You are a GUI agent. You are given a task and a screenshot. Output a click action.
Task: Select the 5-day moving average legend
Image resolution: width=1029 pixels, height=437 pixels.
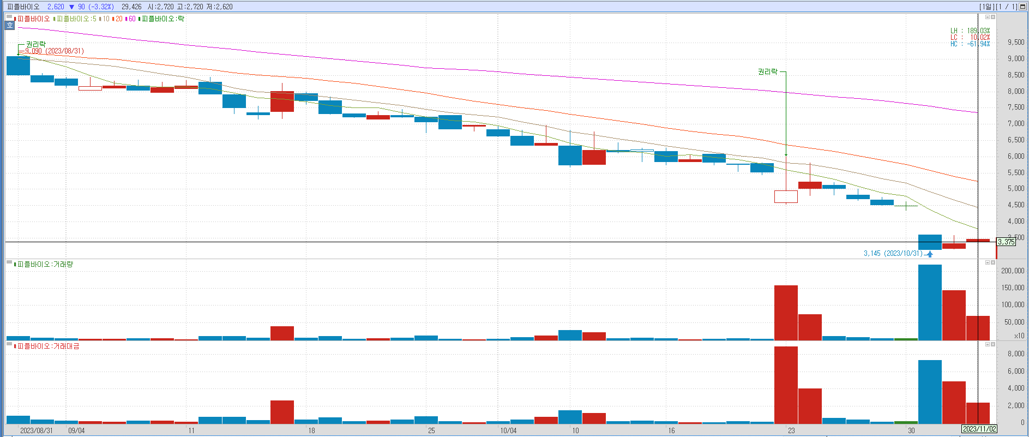(x=76, y=19)
